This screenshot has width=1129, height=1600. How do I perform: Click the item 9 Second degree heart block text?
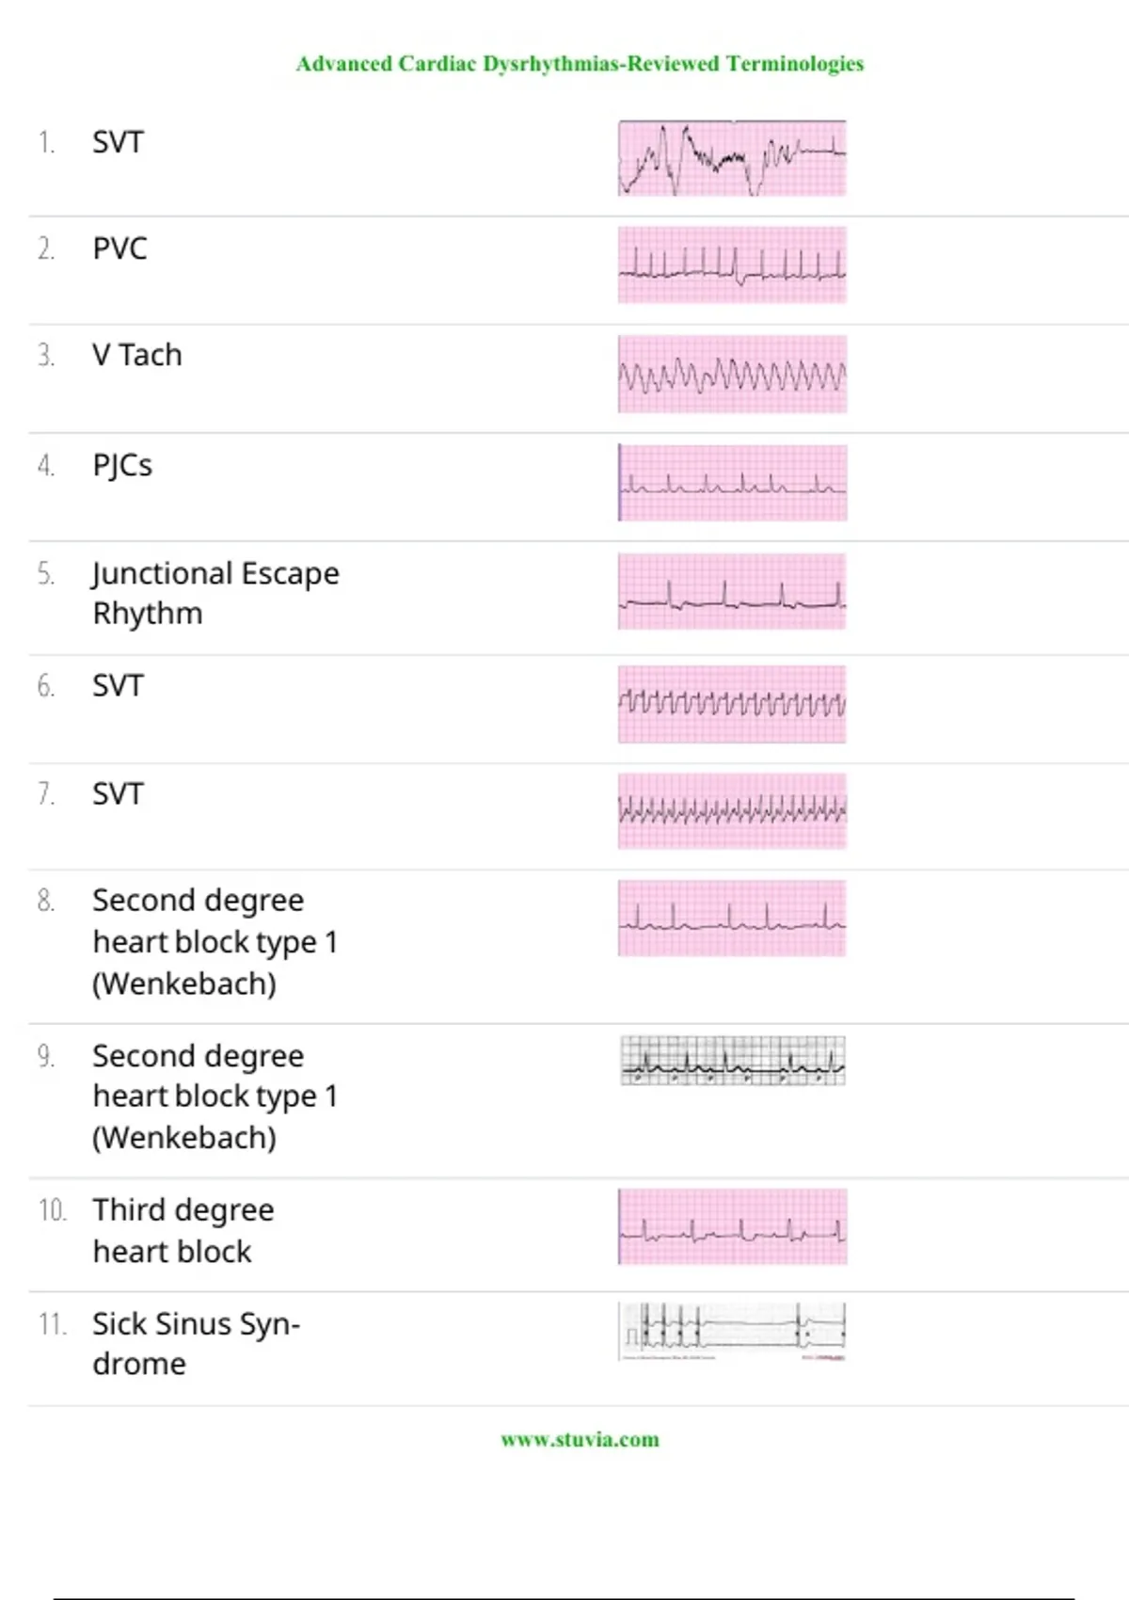click(215, 1096)
